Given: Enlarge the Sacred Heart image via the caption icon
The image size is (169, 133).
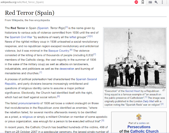Looking at the screenshot, I should [164, 90].
